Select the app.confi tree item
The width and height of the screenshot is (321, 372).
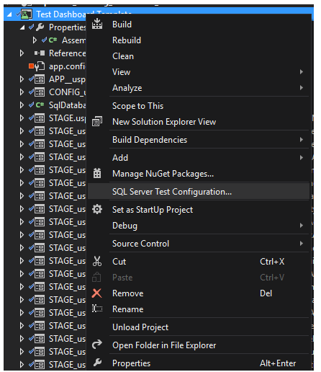pos(67,66)
